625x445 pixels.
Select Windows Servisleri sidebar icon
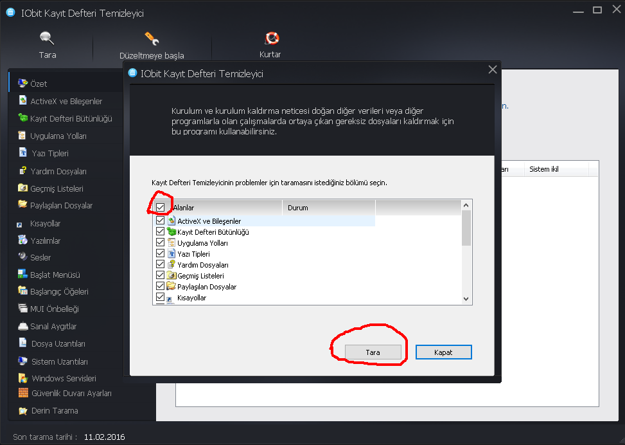(x=22, y=377)
